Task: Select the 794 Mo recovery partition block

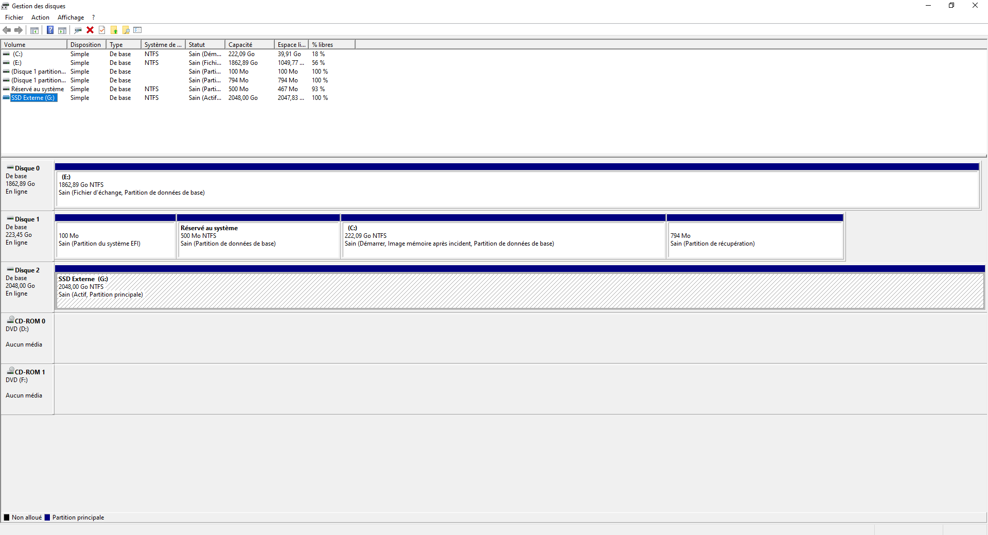Action: click(755, 236)
